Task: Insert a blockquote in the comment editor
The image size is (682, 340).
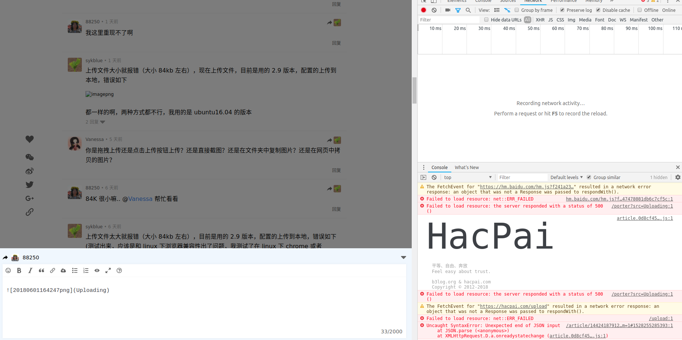Action: tap(41, 270)
